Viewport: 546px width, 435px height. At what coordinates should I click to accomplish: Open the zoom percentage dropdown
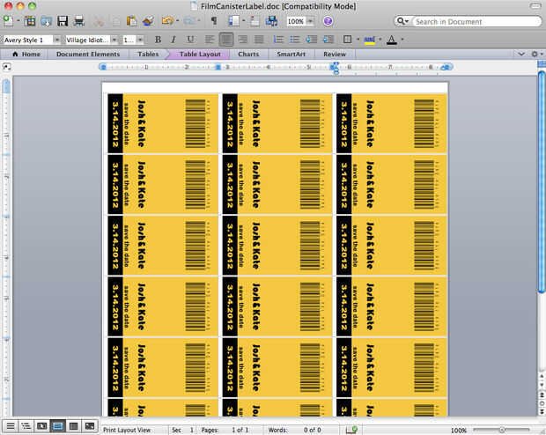pyautogui.click(x=311, y=21)
